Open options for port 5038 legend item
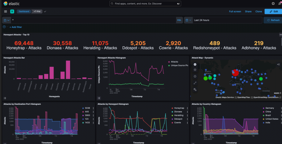Image resolution: width=282 pixels, height=144 pixels. click(93, 108)
